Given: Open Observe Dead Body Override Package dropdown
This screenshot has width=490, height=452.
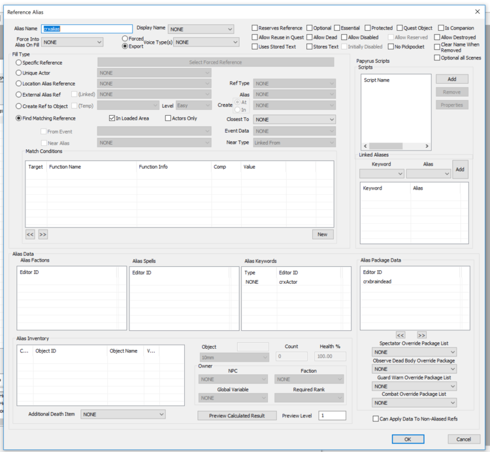Looking at the screenshot, I should coord(414,369).
